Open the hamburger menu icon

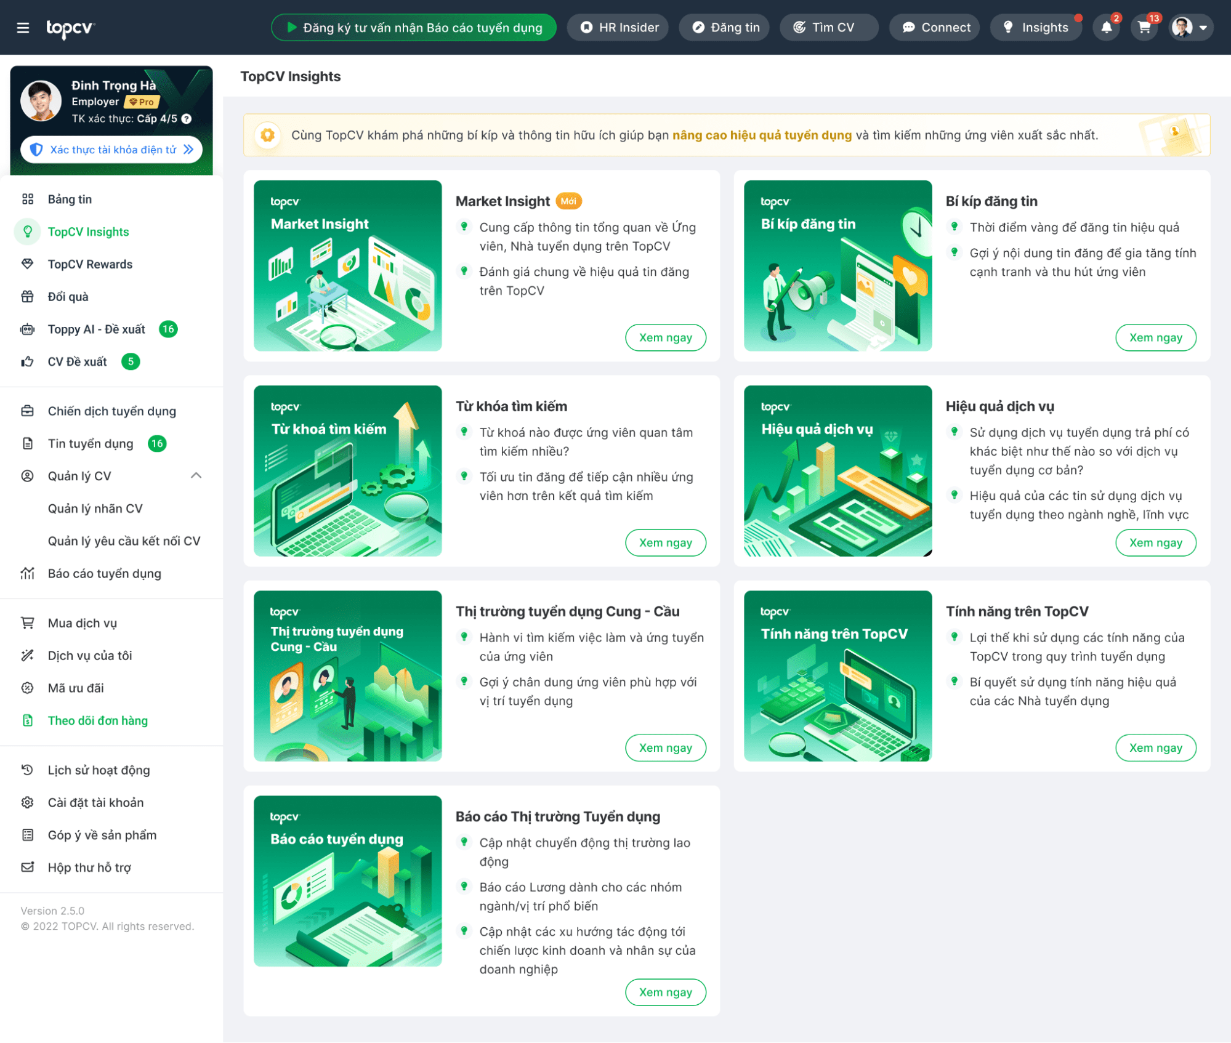coord(23,28)
